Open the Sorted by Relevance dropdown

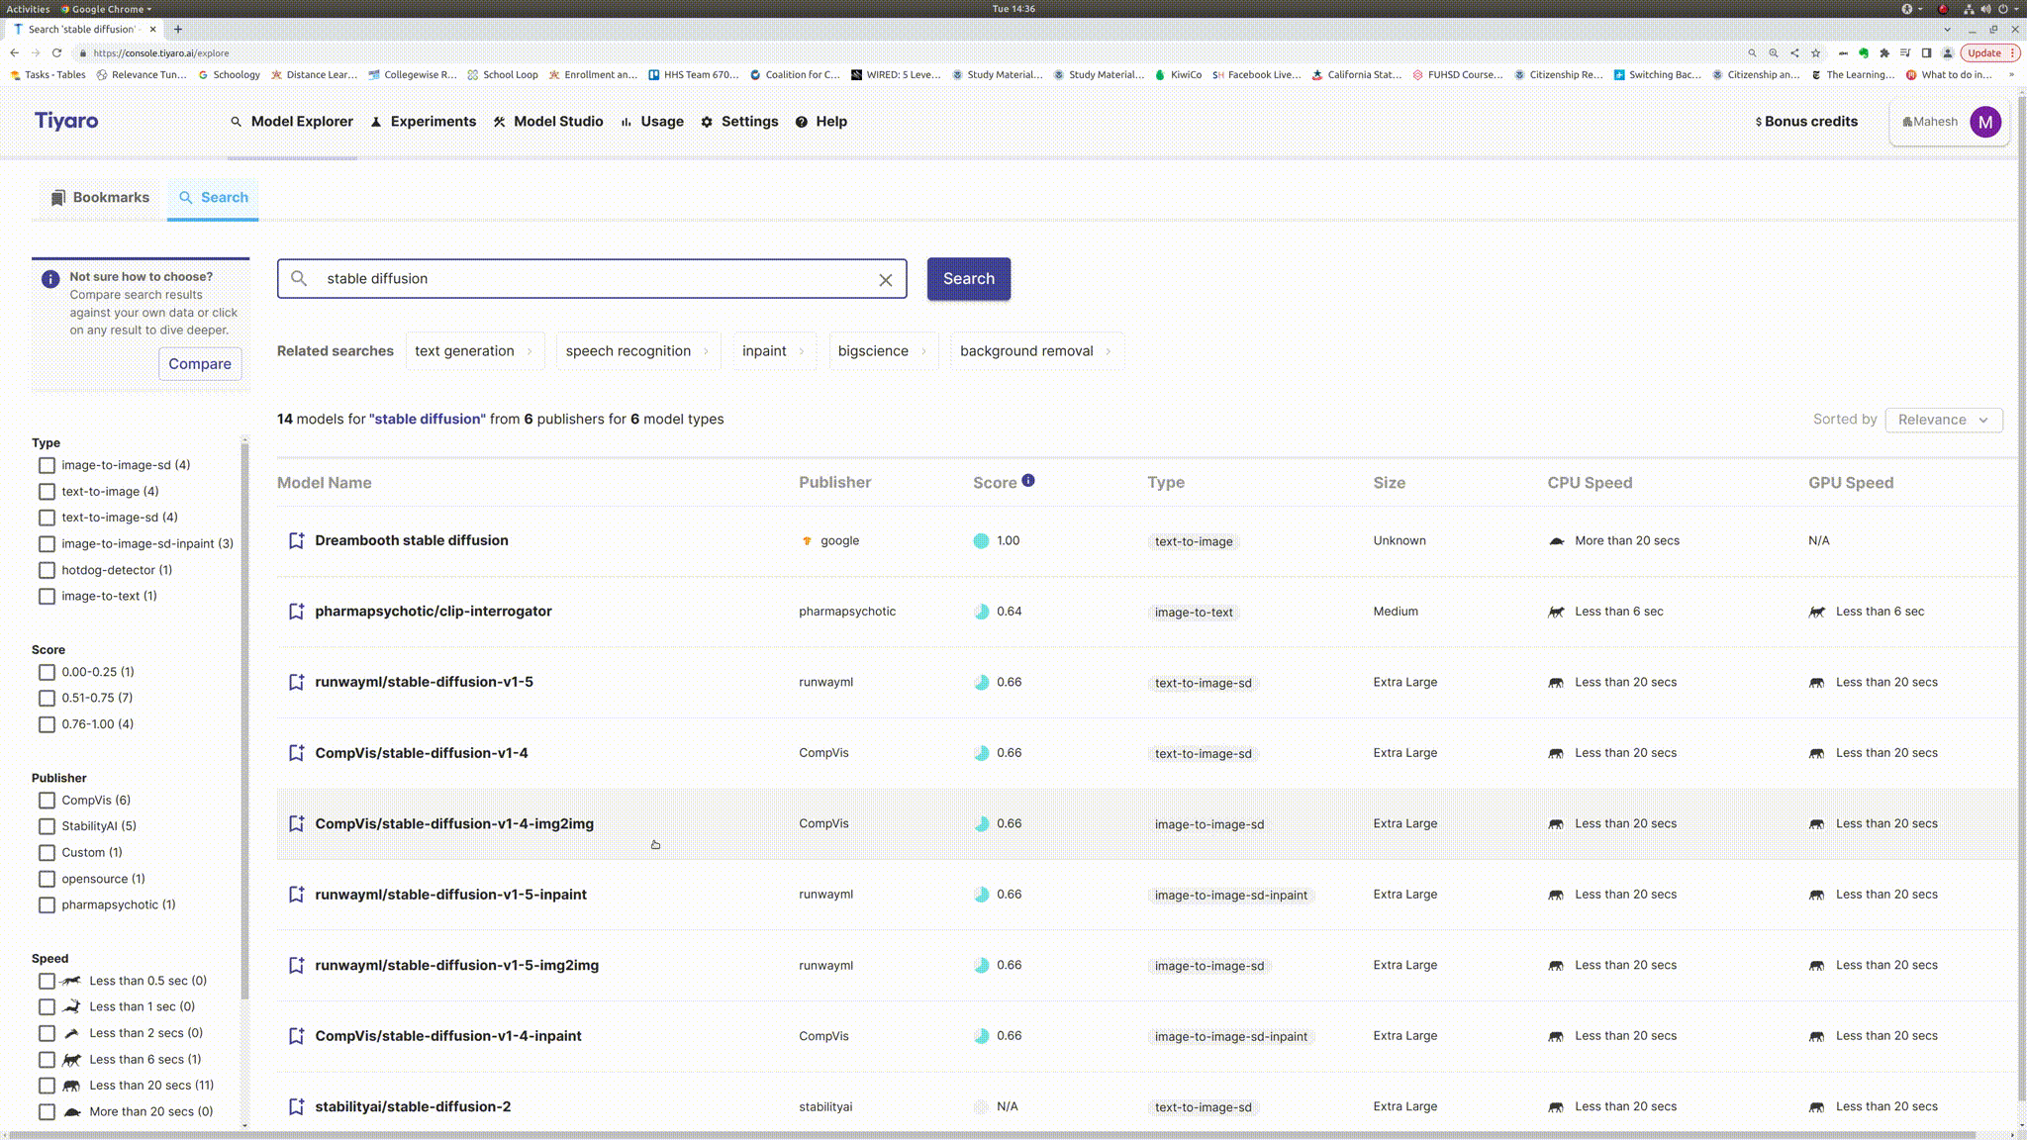(x=1943, y=420)
